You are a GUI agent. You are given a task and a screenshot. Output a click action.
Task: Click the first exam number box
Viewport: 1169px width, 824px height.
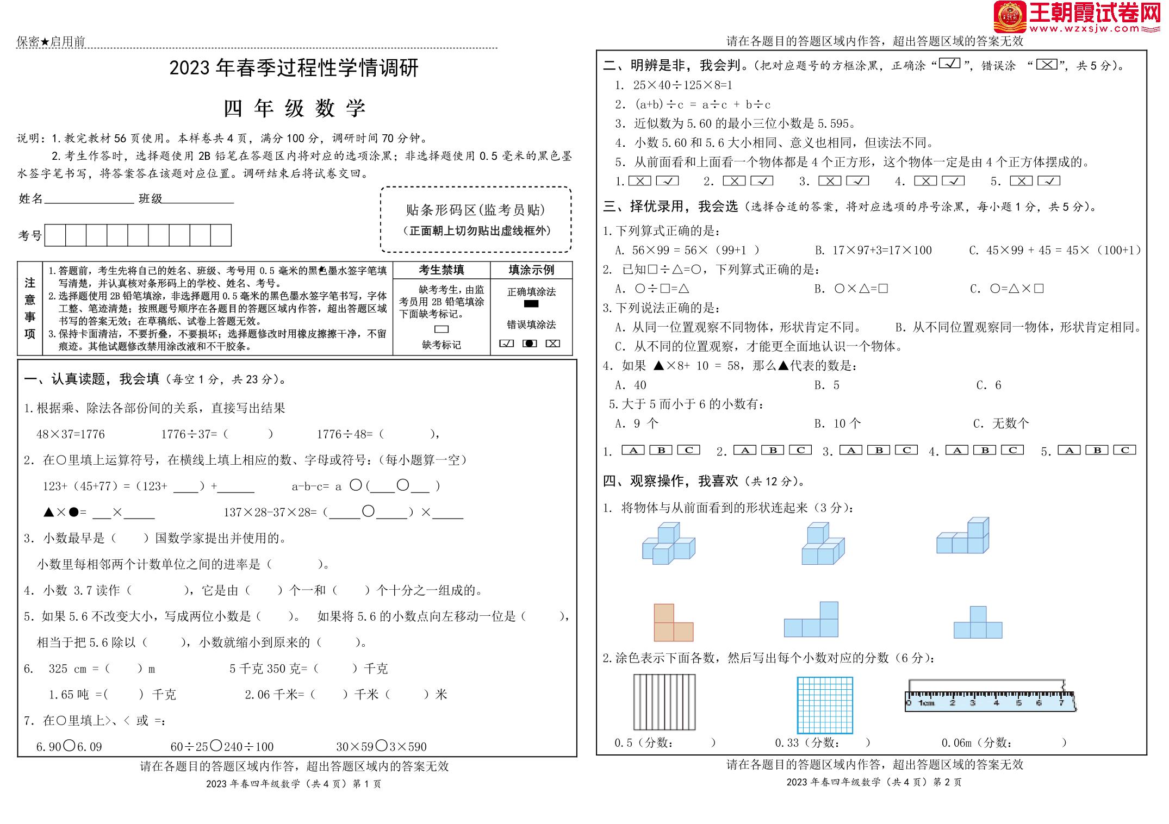coord(55,235)
